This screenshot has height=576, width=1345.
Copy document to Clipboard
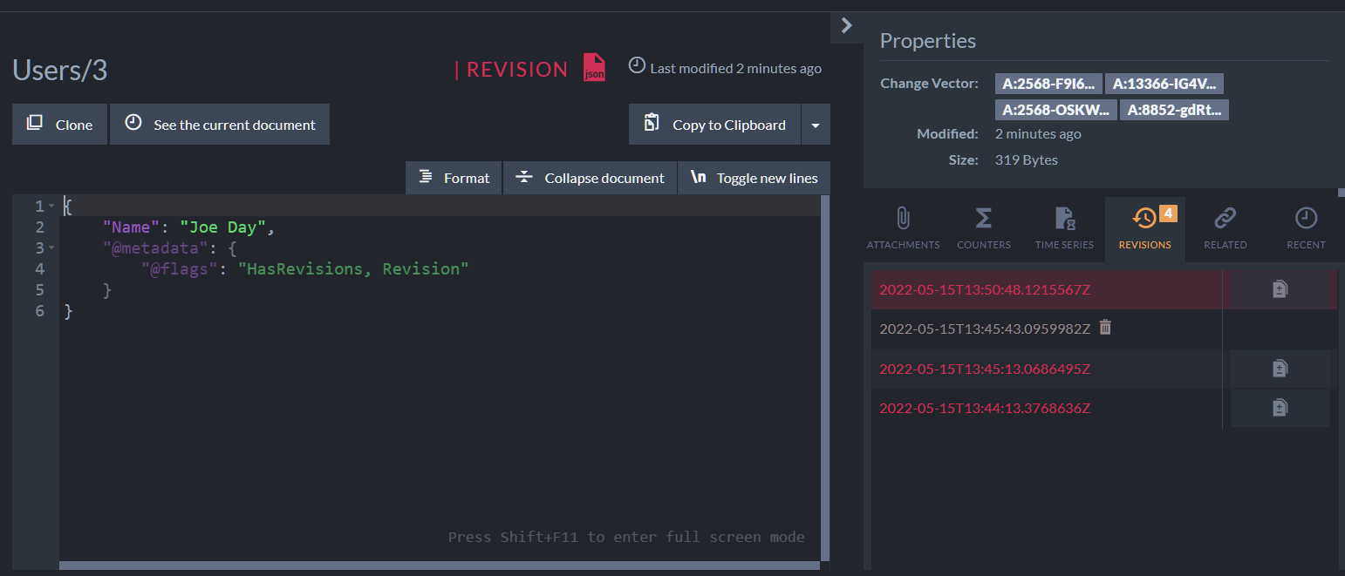click(714, 125)
